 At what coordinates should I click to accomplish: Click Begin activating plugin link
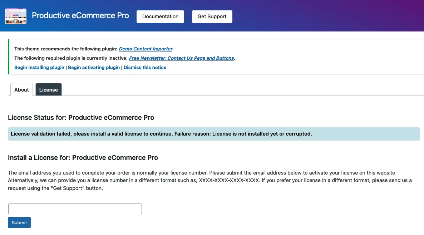point(94,68)
